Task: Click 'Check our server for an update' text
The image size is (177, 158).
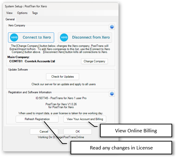Action: [63, 84]
